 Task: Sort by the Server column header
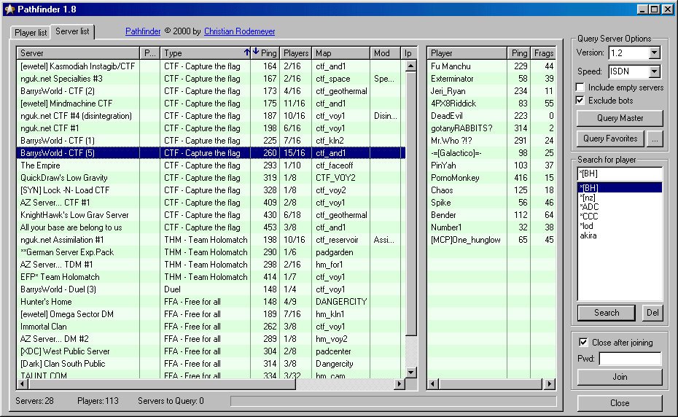pyautogui.click(x=78, y=52)
